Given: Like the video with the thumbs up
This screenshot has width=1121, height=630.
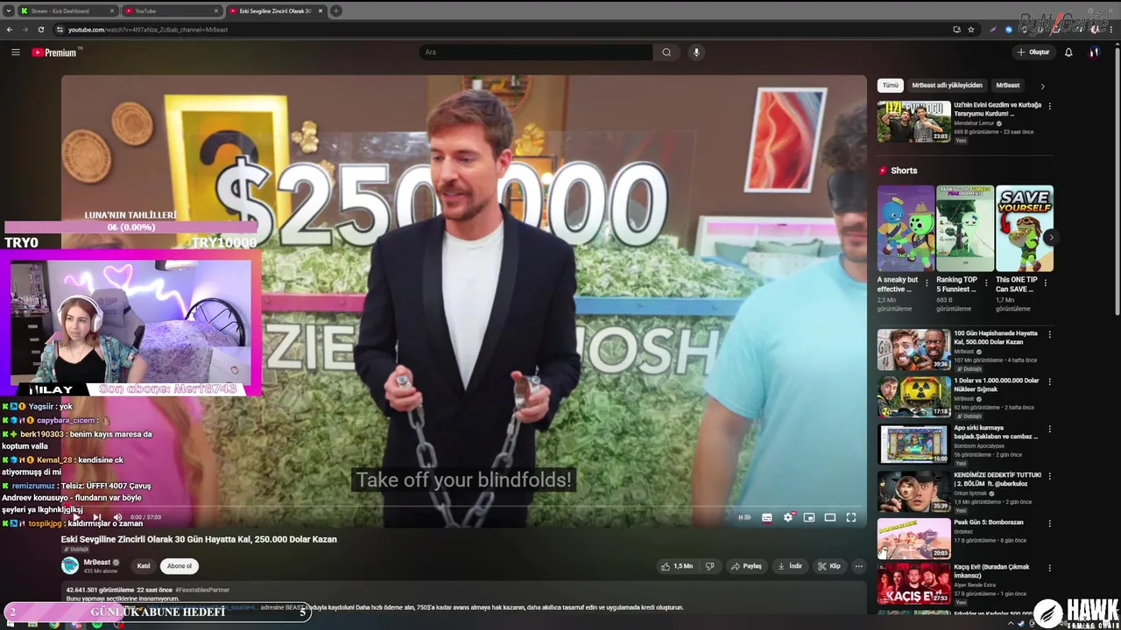Looking at the screenshot, I should (x=678, y=566).
